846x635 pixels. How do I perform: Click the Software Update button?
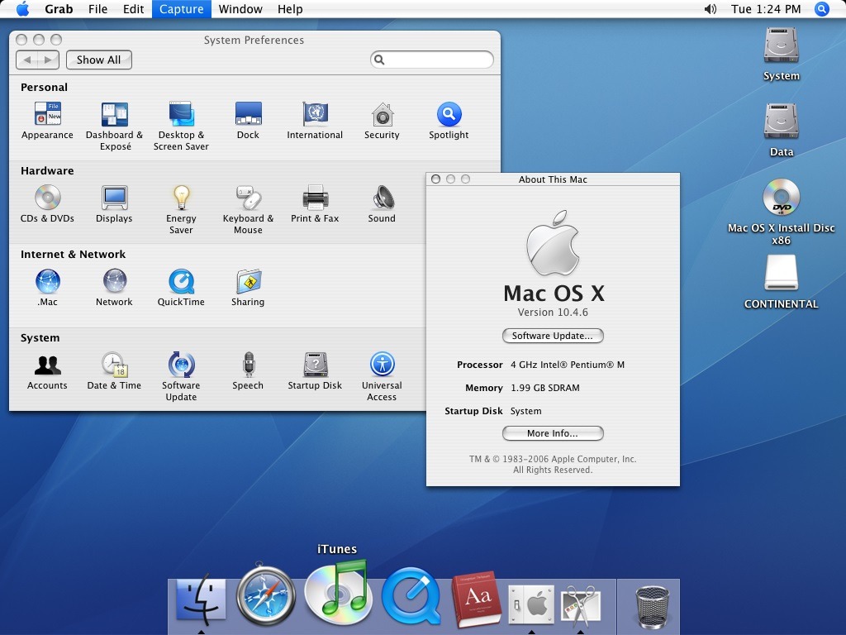[552, 336]
